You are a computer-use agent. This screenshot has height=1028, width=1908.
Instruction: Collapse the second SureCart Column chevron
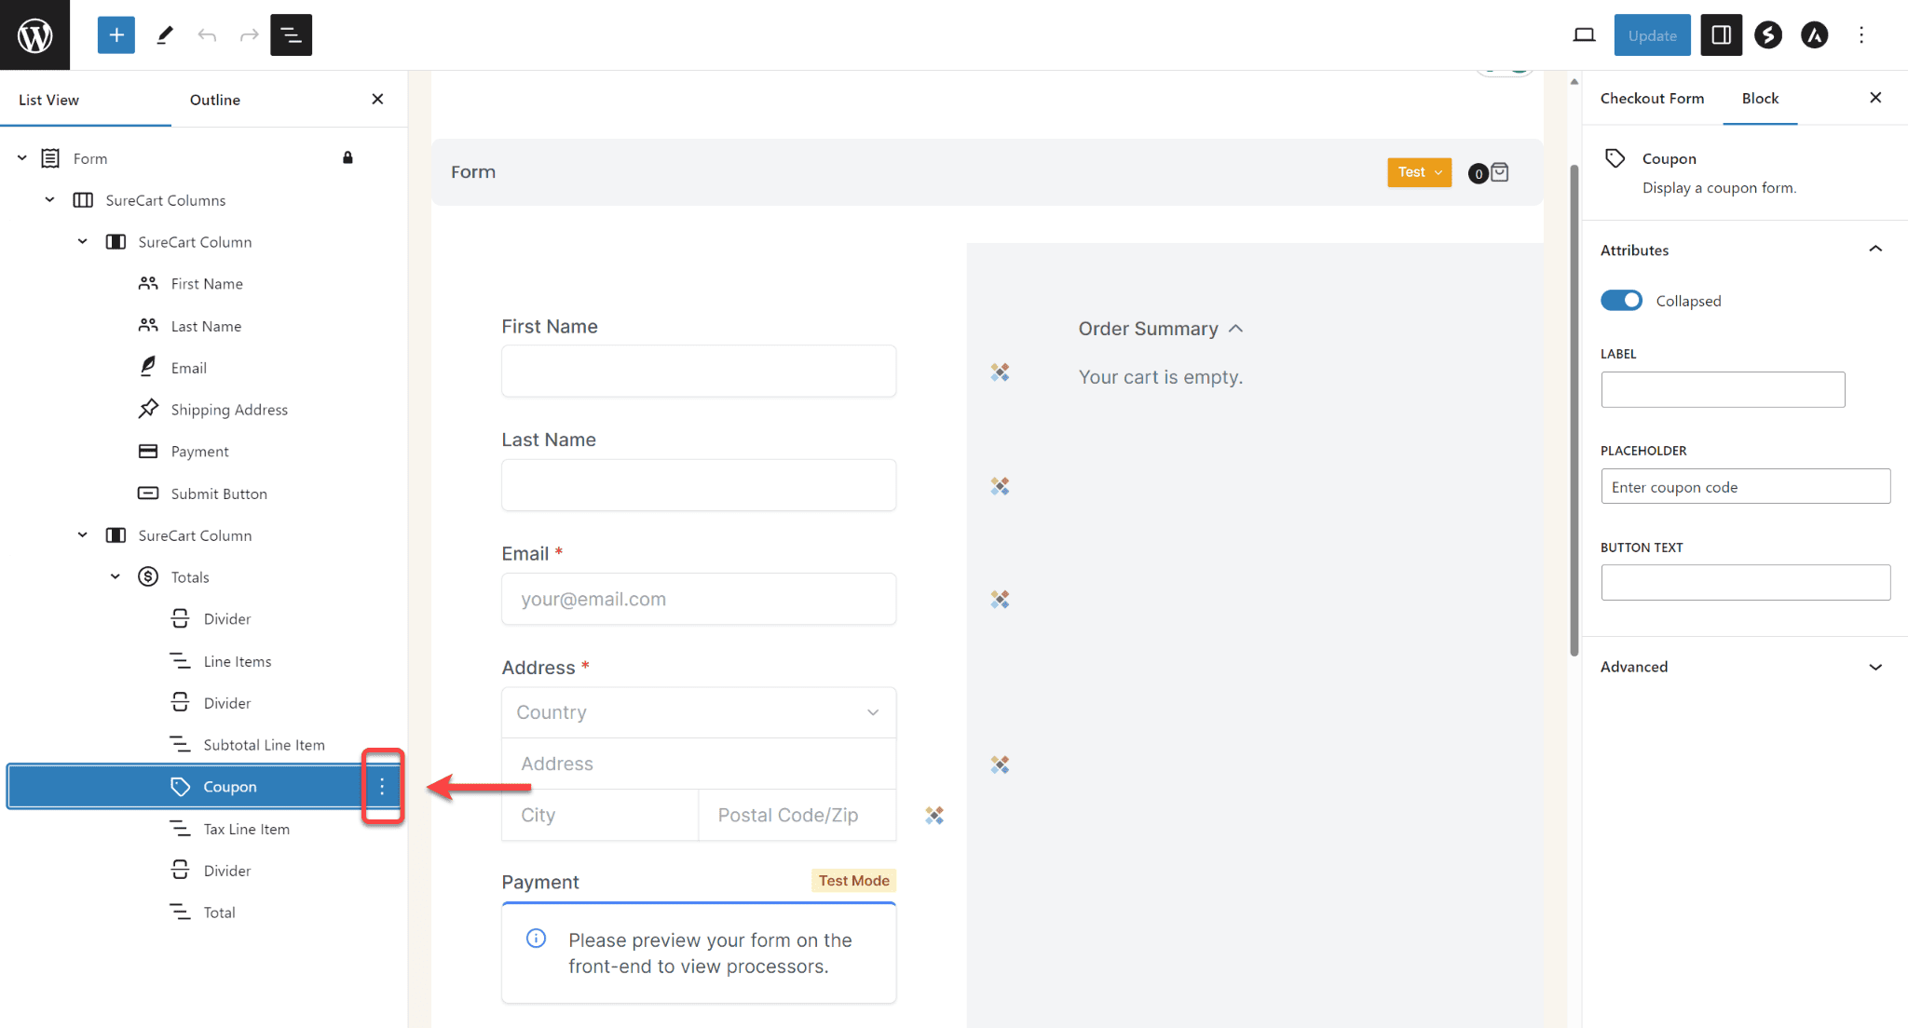[x=82, y=535]
